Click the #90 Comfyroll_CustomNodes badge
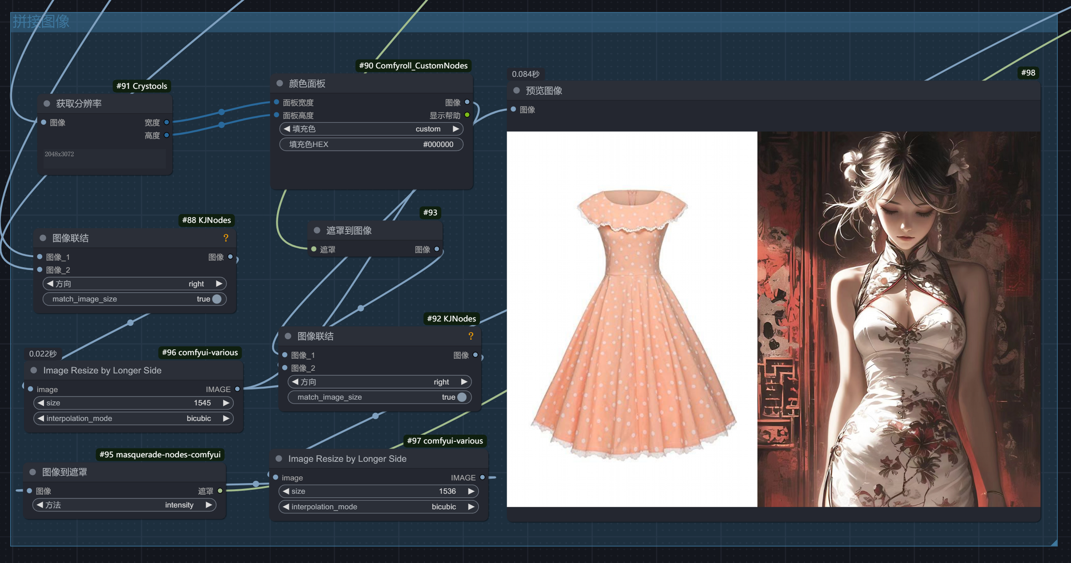This screenshot has height=563, width=1071. (413, 65)
